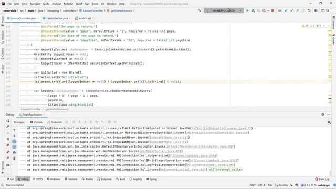This screenshot has width=336, height=189.
Task: Click the Profiler run icon in toolbar
Action: click(x=264, y=10)
